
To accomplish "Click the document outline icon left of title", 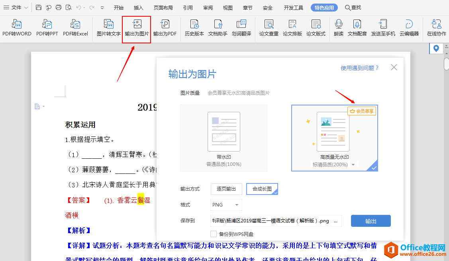I will (x=37, y=106).
